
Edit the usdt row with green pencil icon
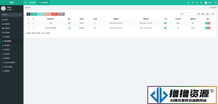207,23
